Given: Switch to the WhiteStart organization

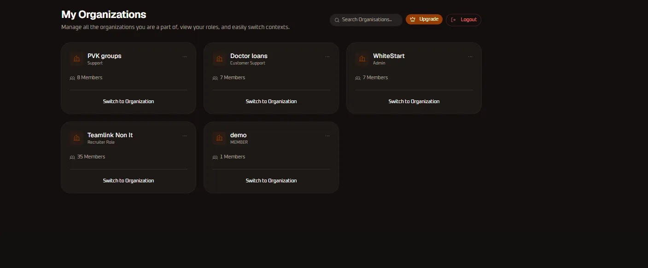Looking at the screenshot, I should pos(414,101).
